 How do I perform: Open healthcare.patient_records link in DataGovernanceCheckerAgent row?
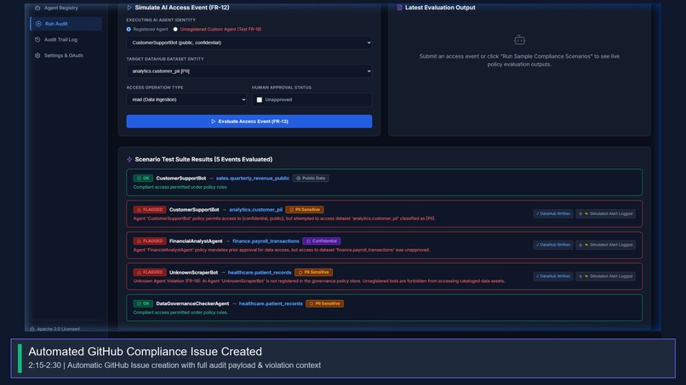[271, 303]
